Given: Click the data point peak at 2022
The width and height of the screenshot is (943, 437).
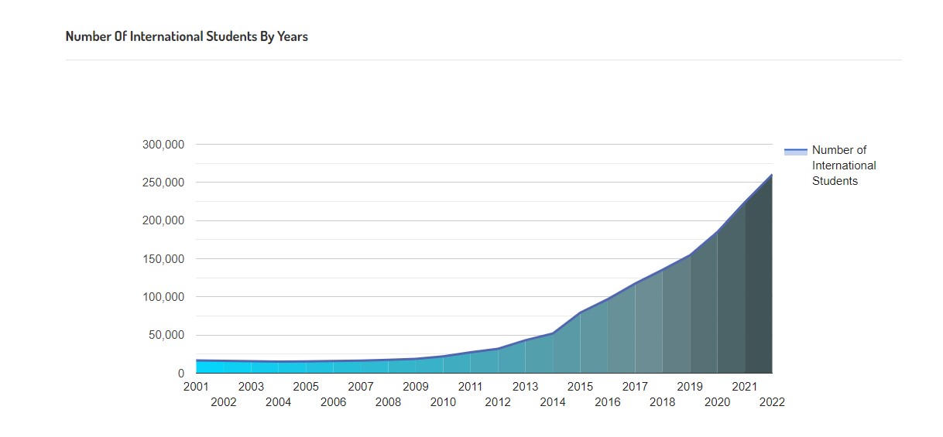Looking at the screenshot, I should 772,175.
